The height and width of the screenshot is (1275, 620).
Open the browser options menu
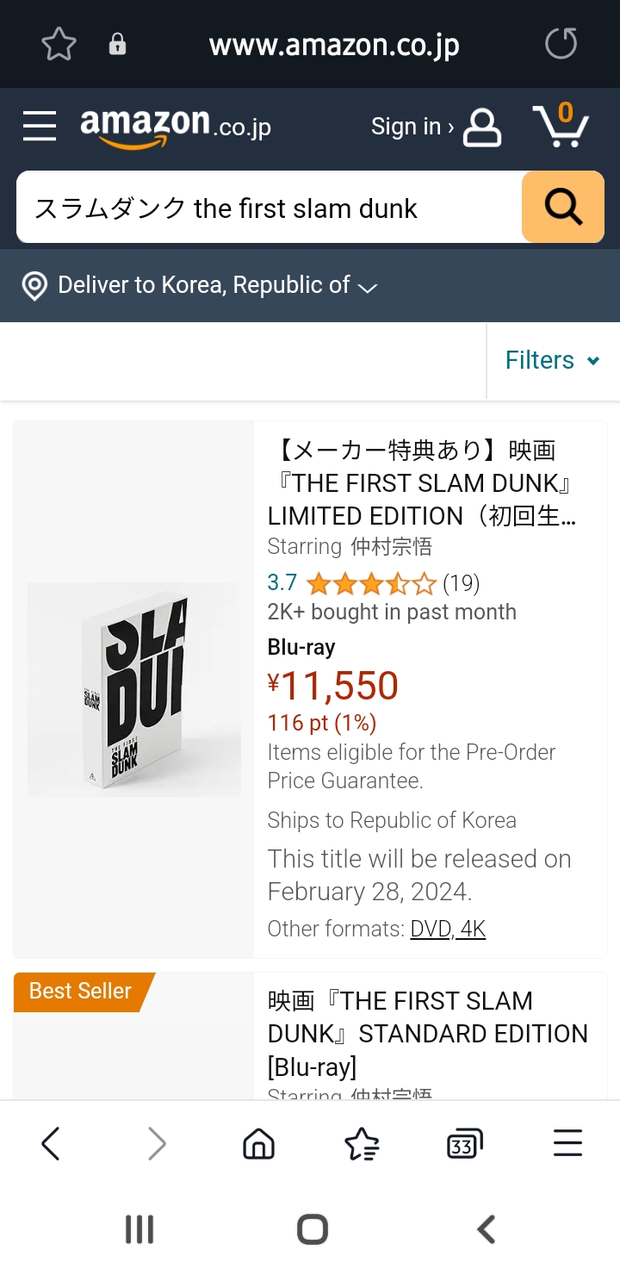click(x=567, y=1144)
